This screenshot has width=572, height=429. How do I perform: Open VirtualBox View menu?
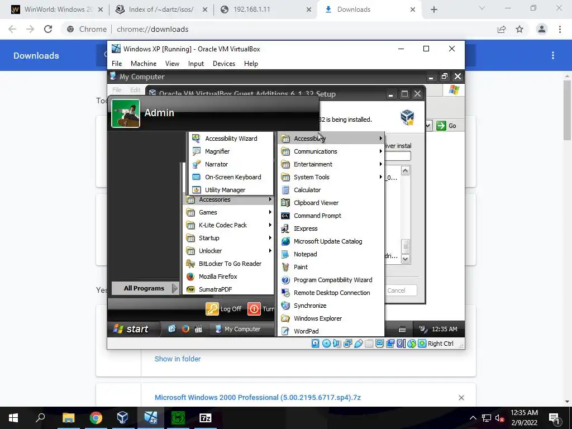point(172,64)
